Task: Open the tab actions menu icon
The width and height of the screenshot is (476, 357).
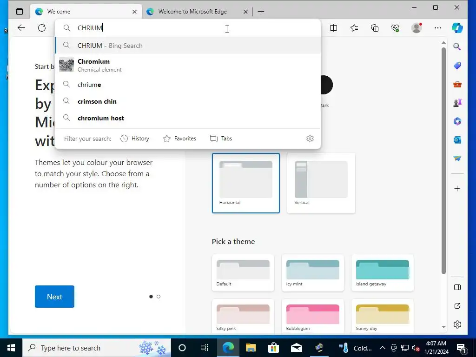Action: [x=20, y=12]
